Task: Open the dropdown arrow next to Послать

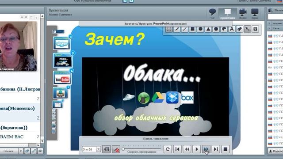Action: [21, 151]
